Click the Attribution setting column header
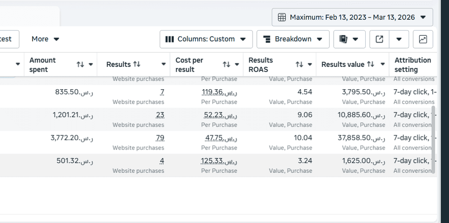This screenshot has height=223, width=449. tap(412, 64)
